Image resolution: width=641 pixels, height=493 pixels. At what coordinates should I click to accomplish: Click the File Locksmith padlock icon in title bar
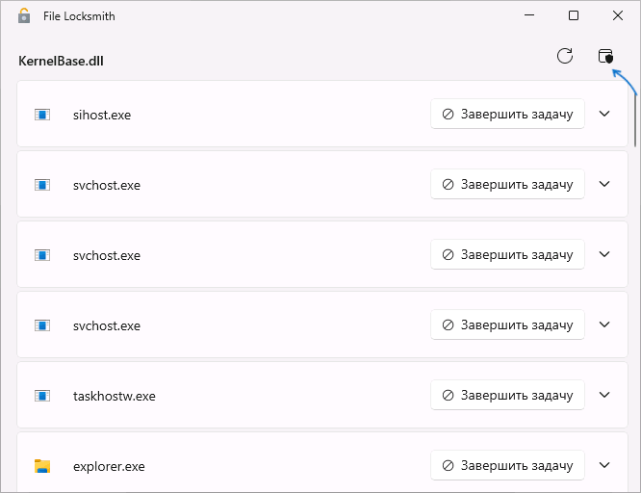click(24, 15)
